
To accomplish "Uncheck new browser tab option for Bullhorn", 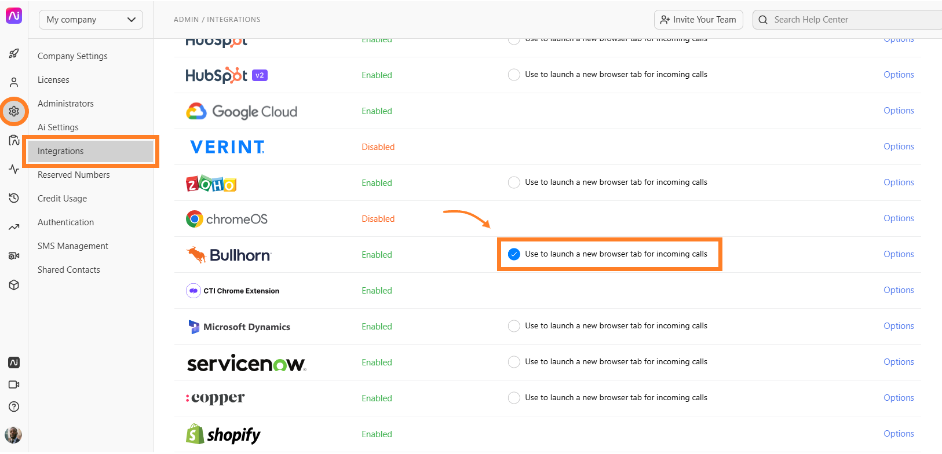I will pos(514,254).
